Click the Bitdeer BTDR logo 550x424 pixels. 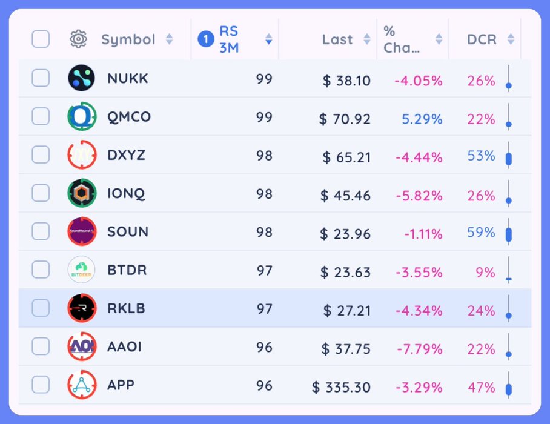click(x=82, y=270)
